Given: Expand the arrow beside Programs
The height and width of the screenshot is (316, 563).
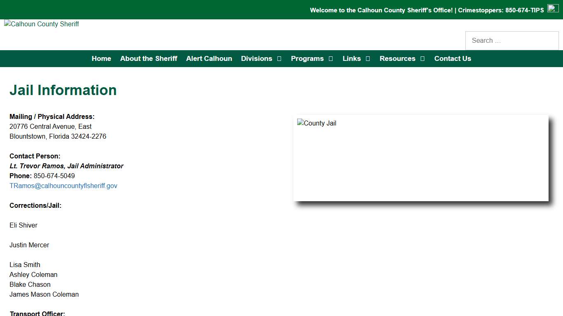Looking at the screenshot, I should (331, 59).
